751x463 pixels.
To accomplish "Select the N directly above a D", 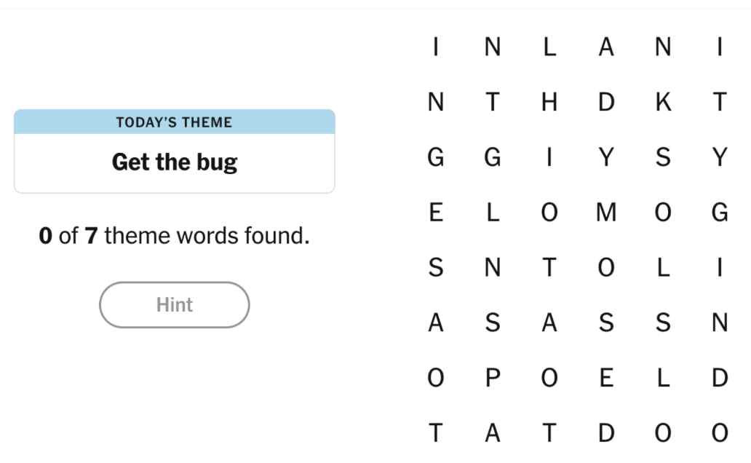I will (x=720, y=322).
